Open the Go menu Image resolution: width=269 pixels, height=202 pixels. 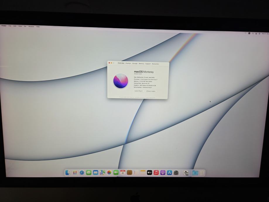tap(25, 26)
